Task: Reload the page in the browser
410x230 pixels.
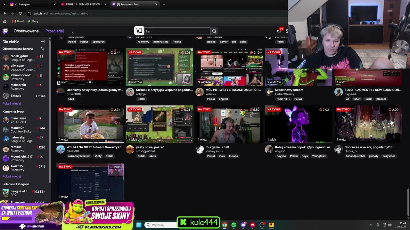Action: coord(20,13)
